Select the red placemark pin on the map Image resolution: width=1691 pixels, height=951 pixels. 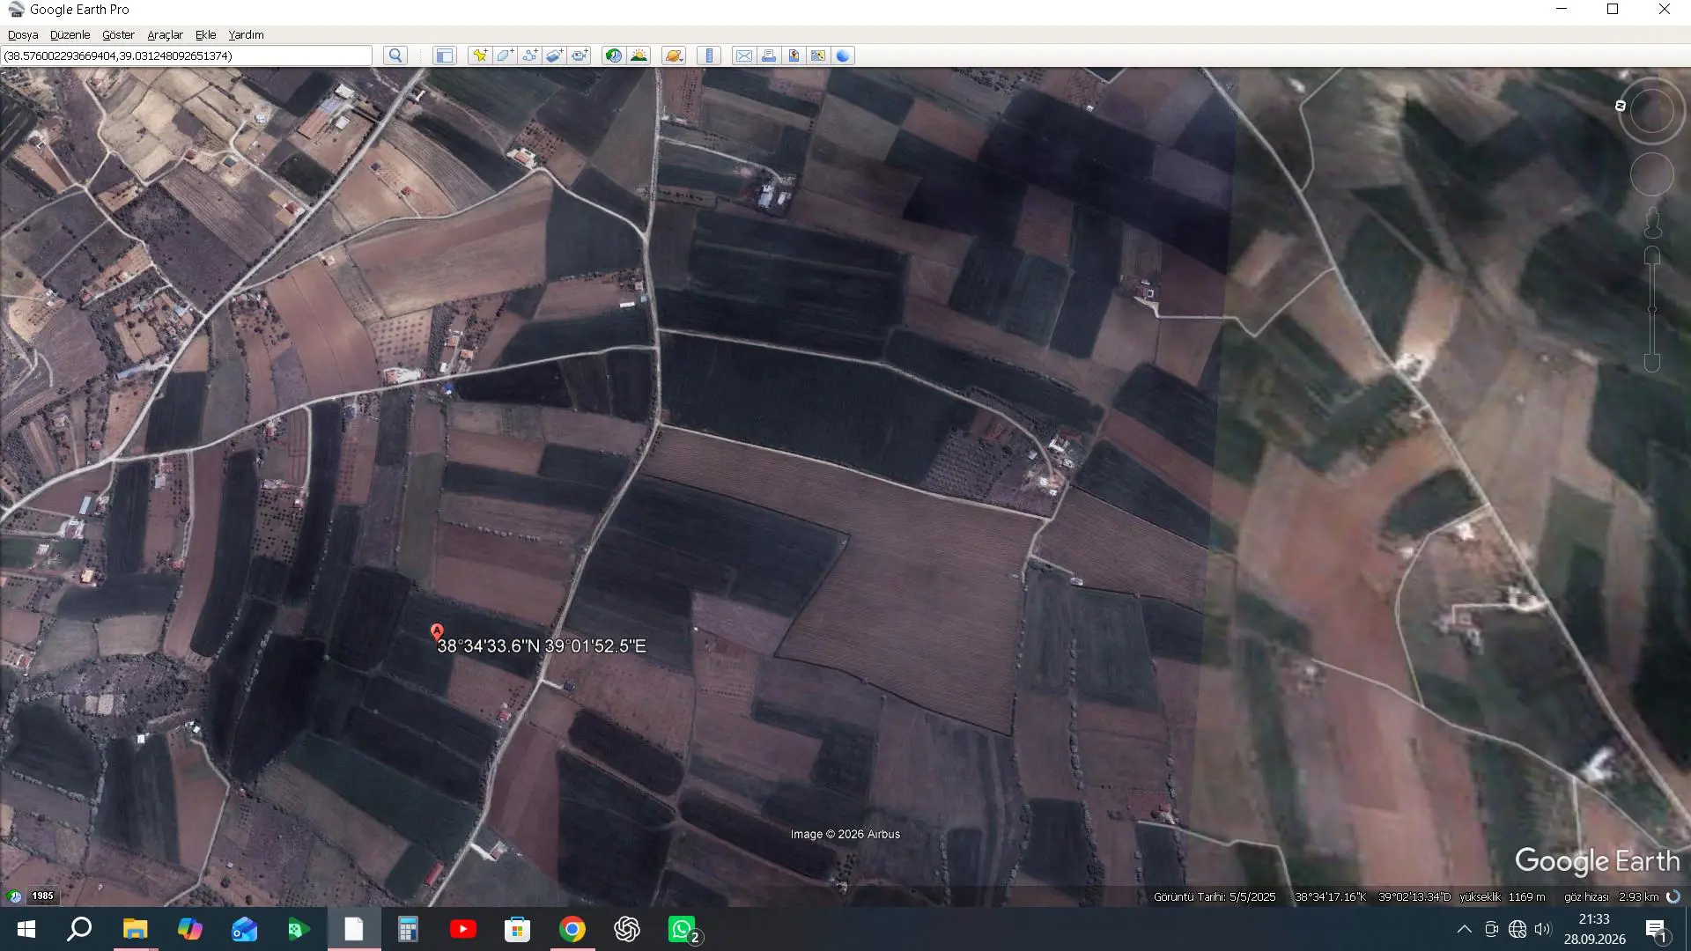437,632
